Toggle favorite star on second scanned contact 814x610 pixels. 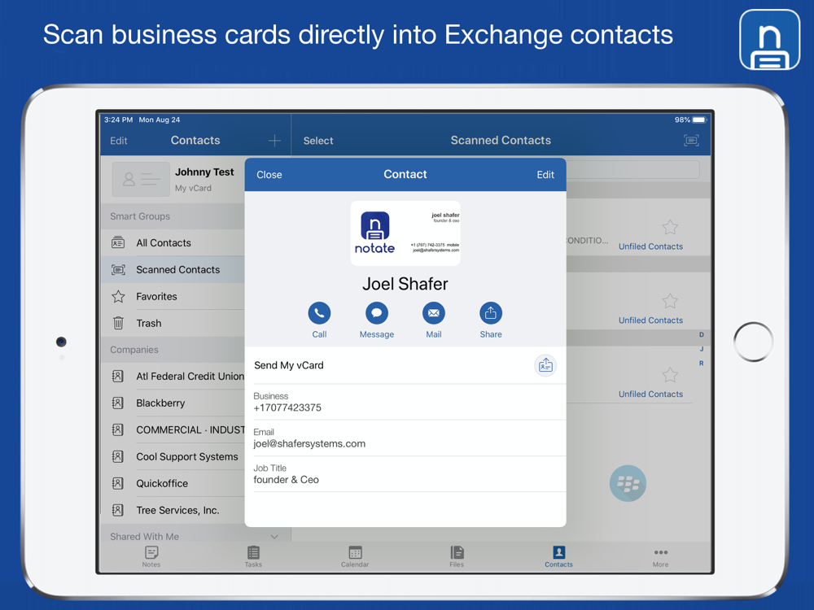[670, 302]
